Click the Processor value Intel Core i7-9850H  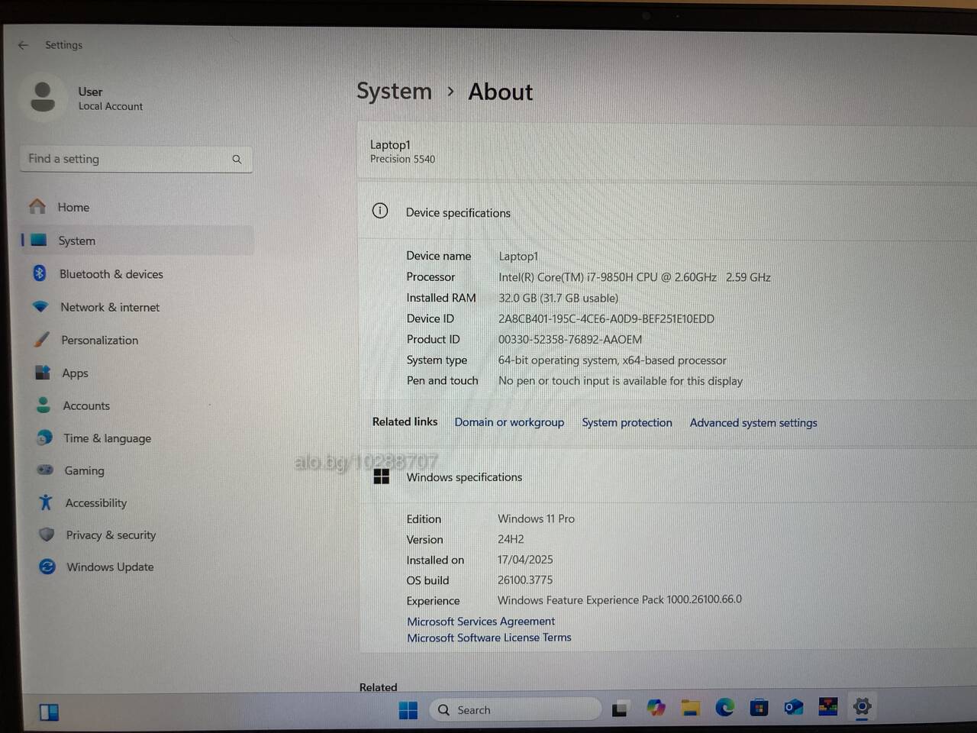pyautogui.click(x=634, y=277)
